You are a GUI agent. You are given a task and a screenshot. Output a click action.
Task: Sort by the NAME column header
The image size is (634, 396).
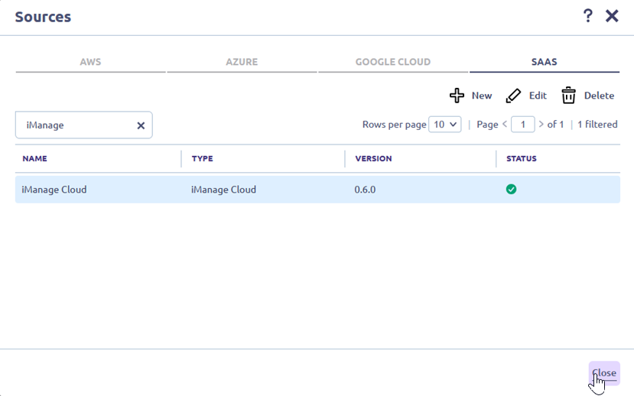coord(34,158)
